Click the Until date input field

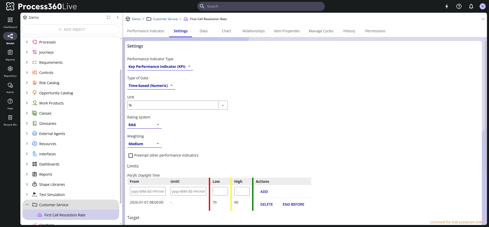[x=188, y=191]
